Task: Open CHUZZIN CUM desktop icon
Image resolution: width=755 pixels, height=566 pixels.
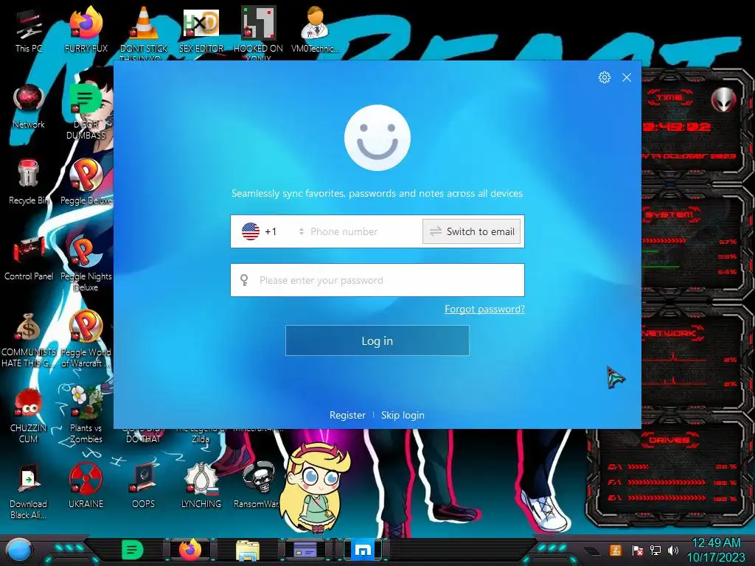Action: tap(29, 416)
